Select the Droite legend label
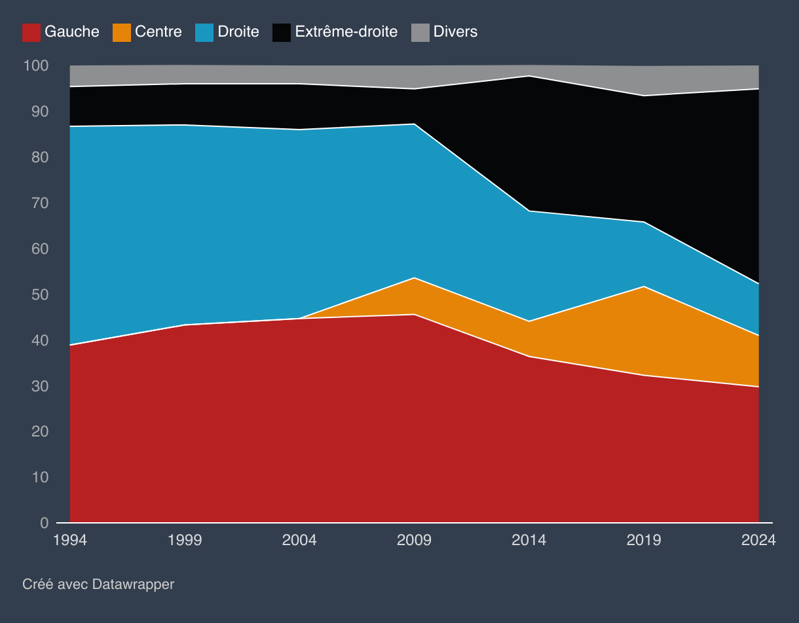The image size is (799, 623). 238,31
